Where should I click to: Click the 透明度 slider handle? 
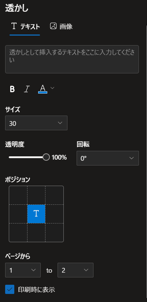click(46, 157)
